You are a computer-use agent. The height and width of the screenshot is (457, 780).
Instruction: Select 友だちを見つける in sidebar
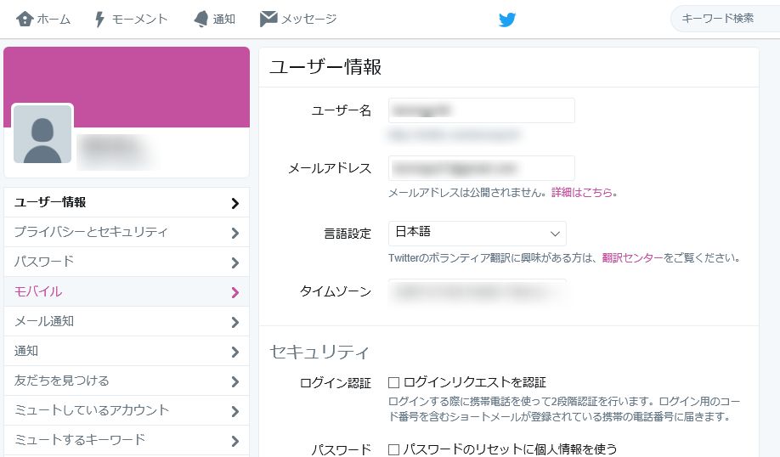coord(127,381)
